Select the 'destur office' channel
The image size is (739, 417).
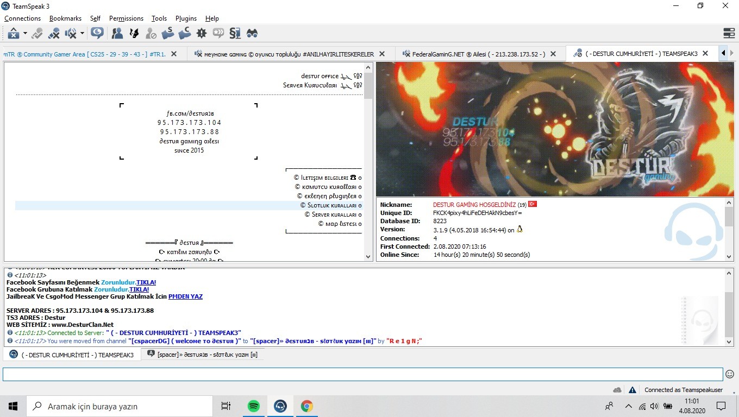click(331, 76)
